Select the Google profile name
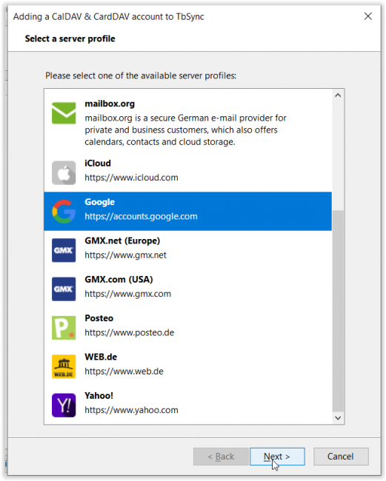The width and height of the screenshot is (386, 481). (99, 202)
